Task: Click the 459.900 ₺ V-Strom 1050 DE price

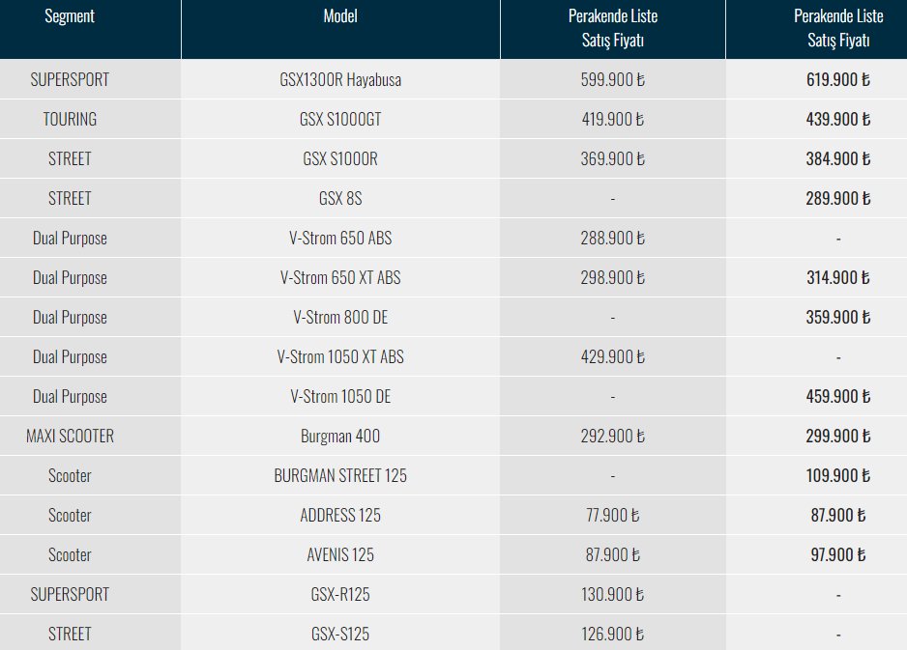Action: (x=838, y=396)
